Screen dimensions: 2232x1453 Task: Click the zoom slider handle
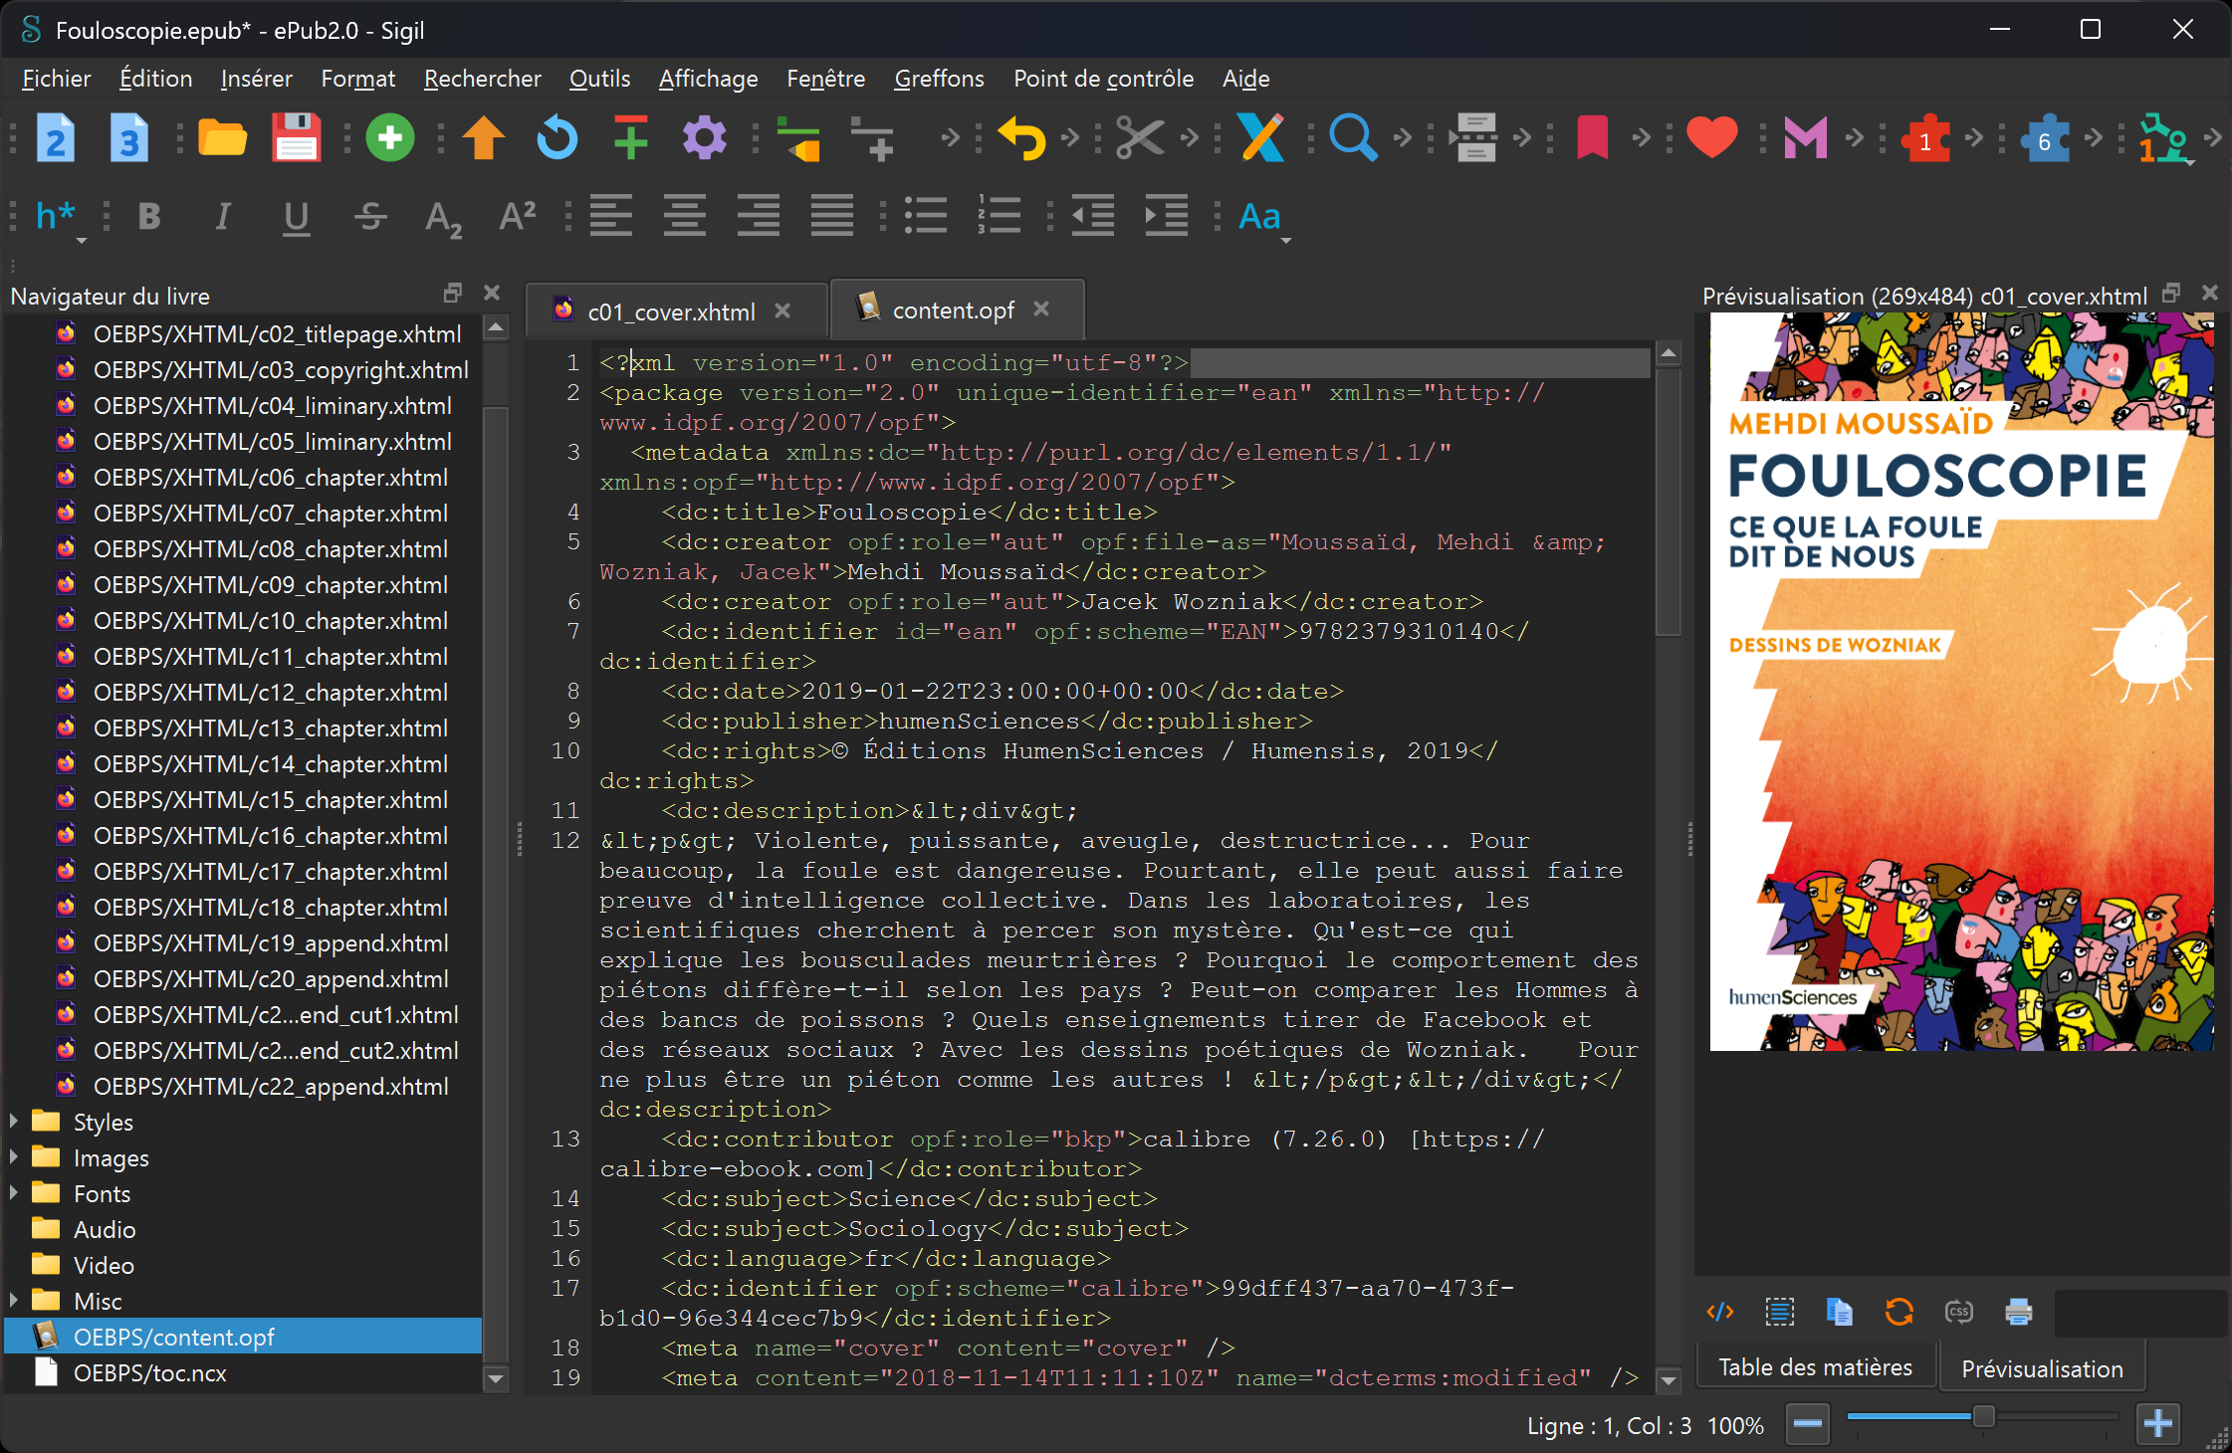pyautogui.click(x=1982, y=1417)
